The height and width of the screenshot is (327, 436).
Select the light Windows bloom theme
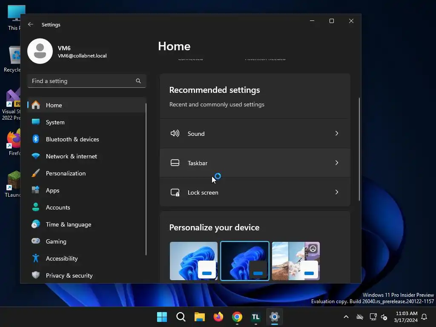[194, 261]
